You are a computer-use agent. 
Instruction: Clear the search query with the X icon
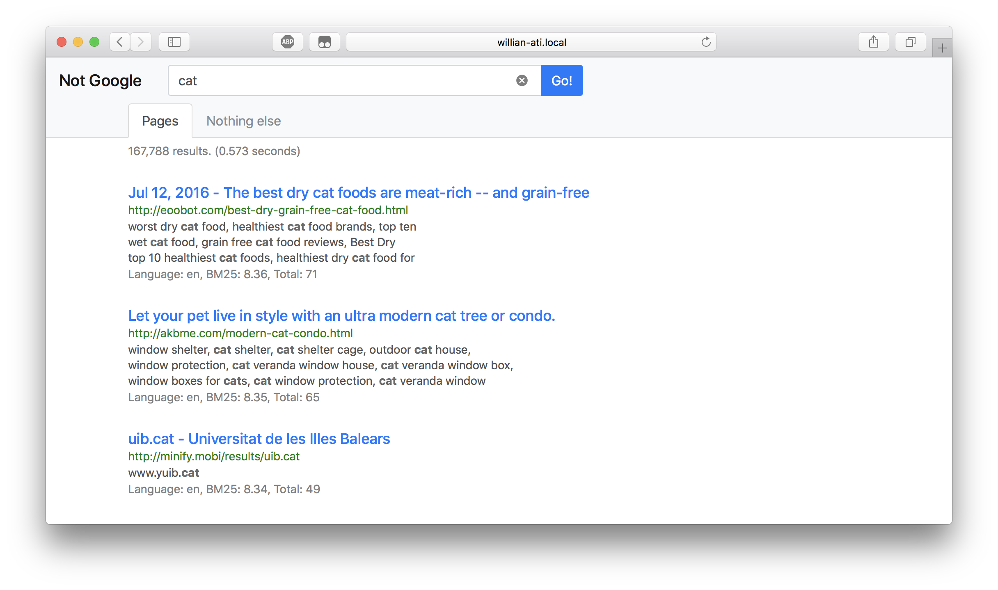(522, 80)
